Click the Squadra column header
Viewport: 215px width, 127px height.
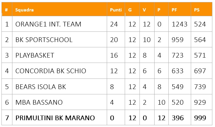(24, 10)
